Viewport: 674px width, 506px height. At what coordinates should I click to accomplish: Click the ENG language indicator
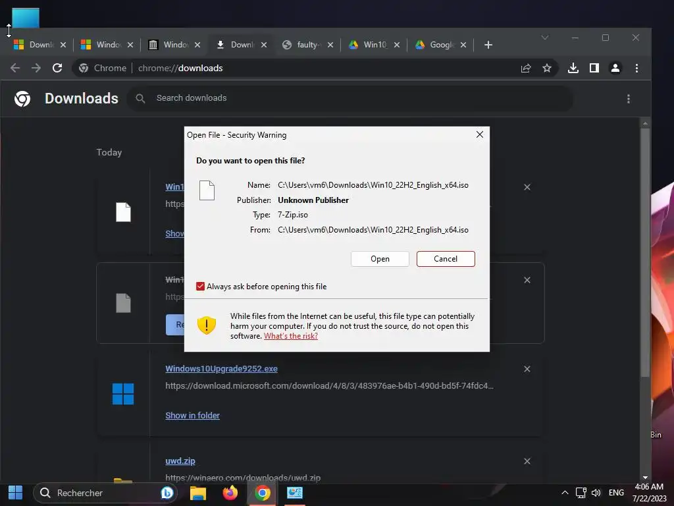[x=616, y=493]
